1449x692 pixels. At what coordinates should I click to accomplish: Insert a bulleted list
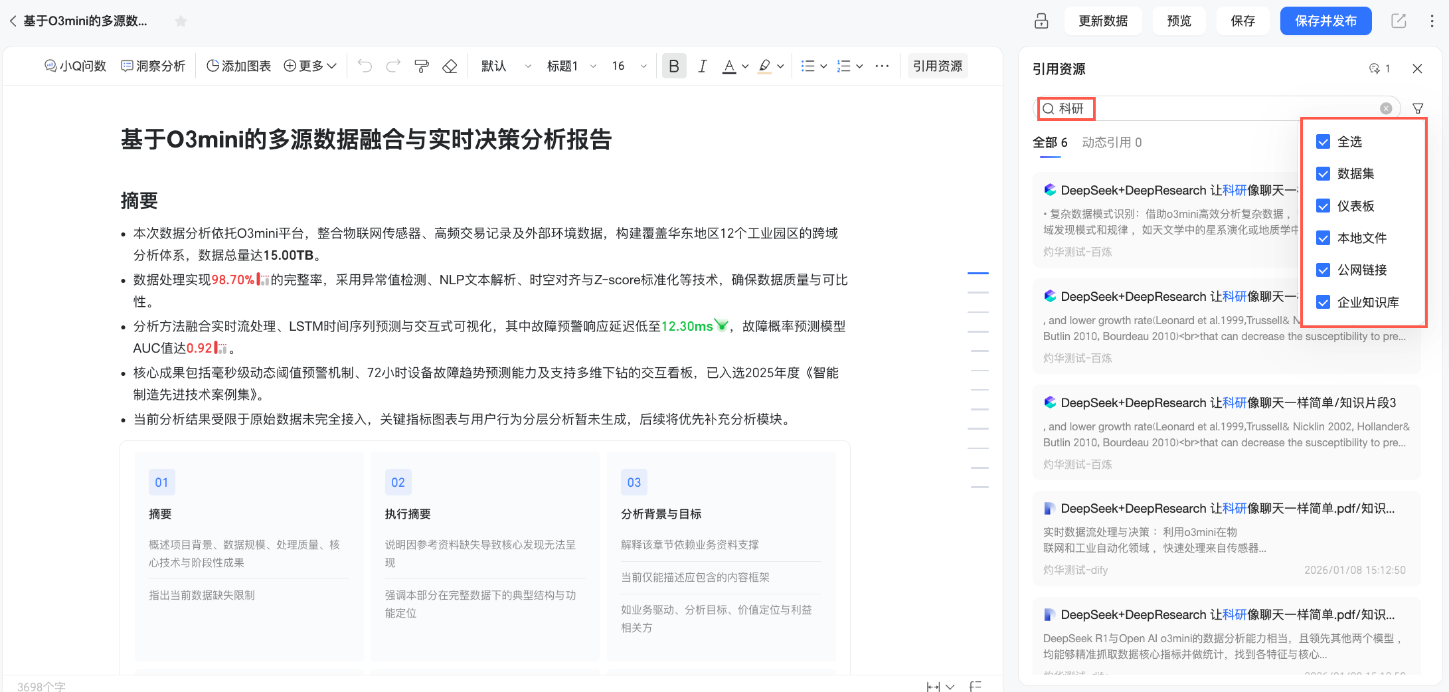[808, 66]
